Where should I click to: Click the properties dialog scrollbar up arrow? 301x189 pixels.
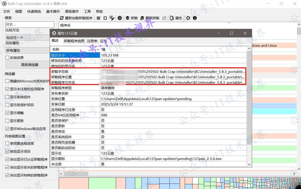249,49
